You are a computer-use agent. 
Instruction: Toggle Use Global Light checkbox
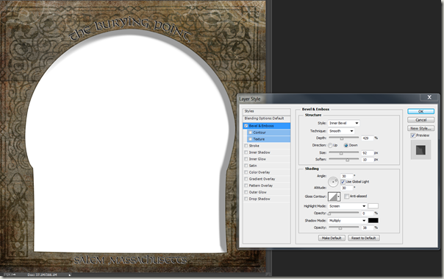(343, 182)
